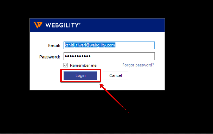
Task: Click the registered trademark symbol after WEBGILITY
Action: 80,24
